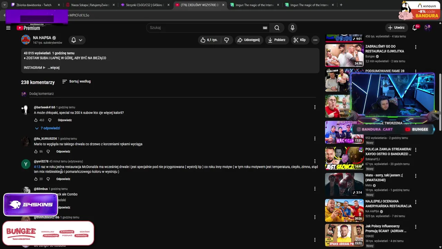
Task: Open options for Jak Polscy Influencerzy video
Action: (x=415, y=227)
